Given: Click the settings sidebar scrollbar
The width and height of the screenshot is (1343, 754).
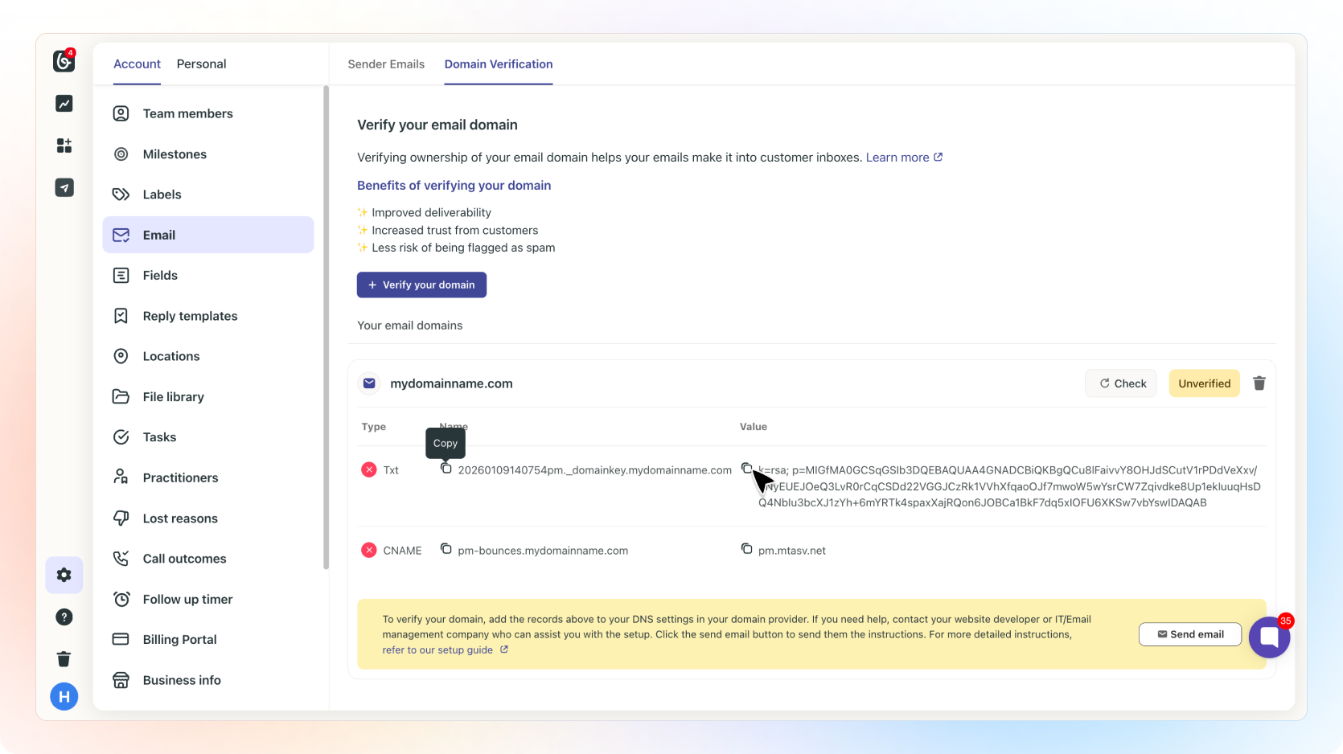Looking at the screenshot, I should [x=326, y=327].
